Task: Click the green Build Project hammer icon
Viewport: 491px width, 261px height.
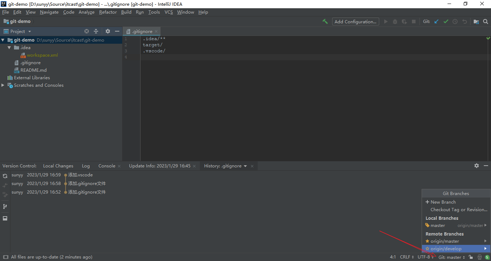Action: coord(325,22)
